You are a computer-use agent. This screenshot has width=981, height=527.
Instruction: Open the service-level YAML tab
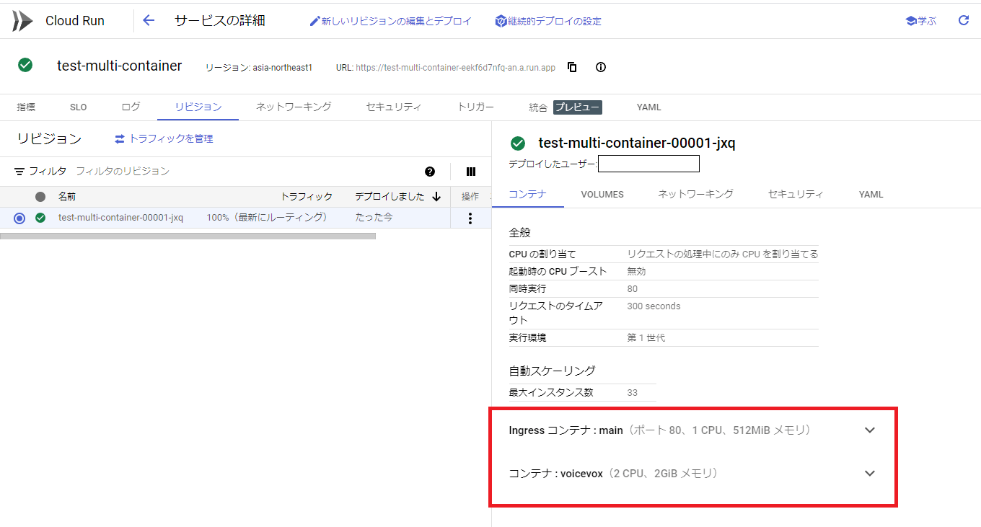[x=648, y=107]
